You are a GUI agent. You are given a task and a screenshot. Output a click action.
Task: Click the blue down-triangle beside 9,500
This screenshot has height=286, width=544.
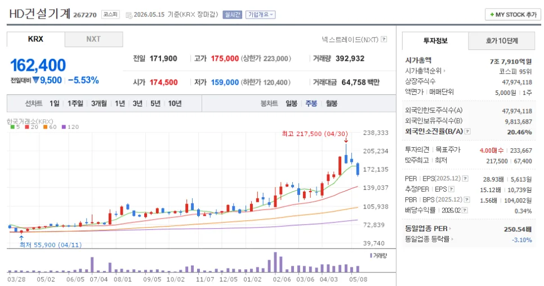click(x=35, y=80)
